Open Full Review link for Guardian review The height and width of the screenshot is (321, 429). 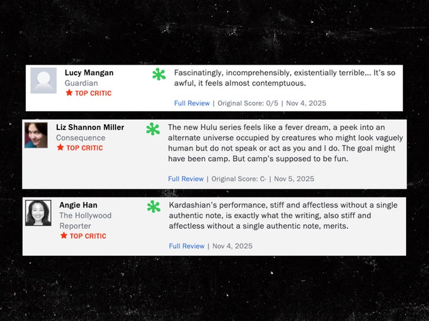pos(192,103)
